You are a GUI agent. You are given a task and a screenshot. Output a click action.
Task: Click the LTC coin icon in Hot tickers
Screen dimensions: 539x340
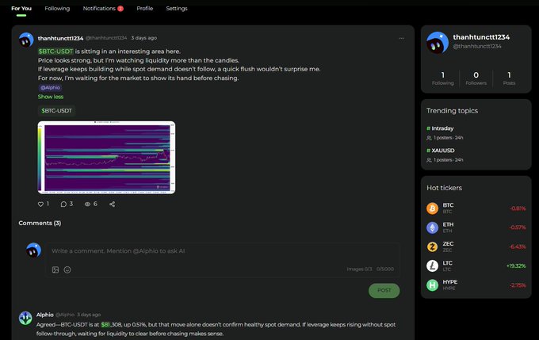point(433,266)
